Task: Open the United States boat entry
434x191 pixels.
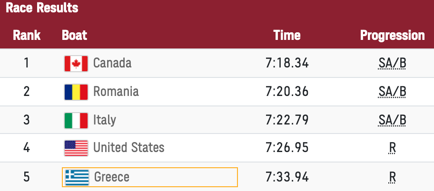Action: [x=128, y=148]
